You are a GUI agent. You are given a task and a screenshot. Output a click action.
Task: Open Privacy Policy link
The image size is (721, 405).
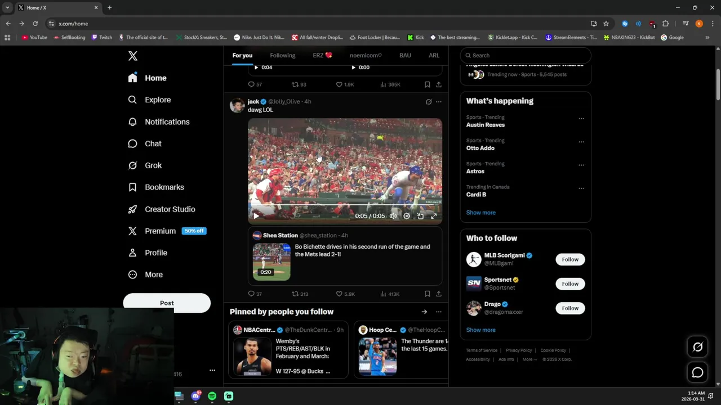click(x=519, y=350)
